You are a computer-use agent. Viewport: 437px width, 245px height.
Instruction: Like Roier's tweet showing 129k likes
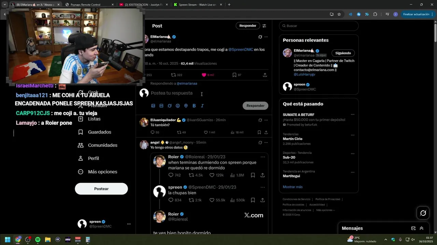click(x=216, y=175)
